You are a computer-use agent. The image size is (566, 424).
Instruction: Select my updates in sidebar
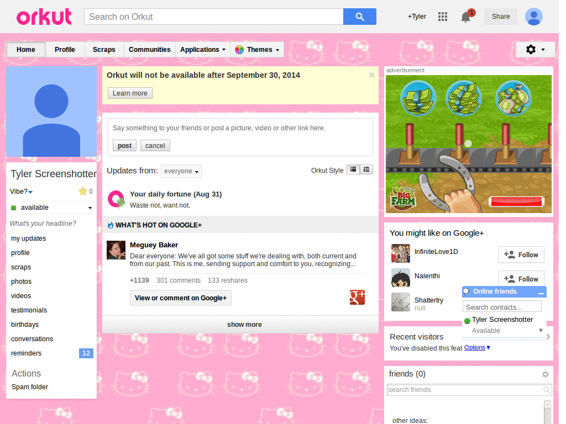29,239
